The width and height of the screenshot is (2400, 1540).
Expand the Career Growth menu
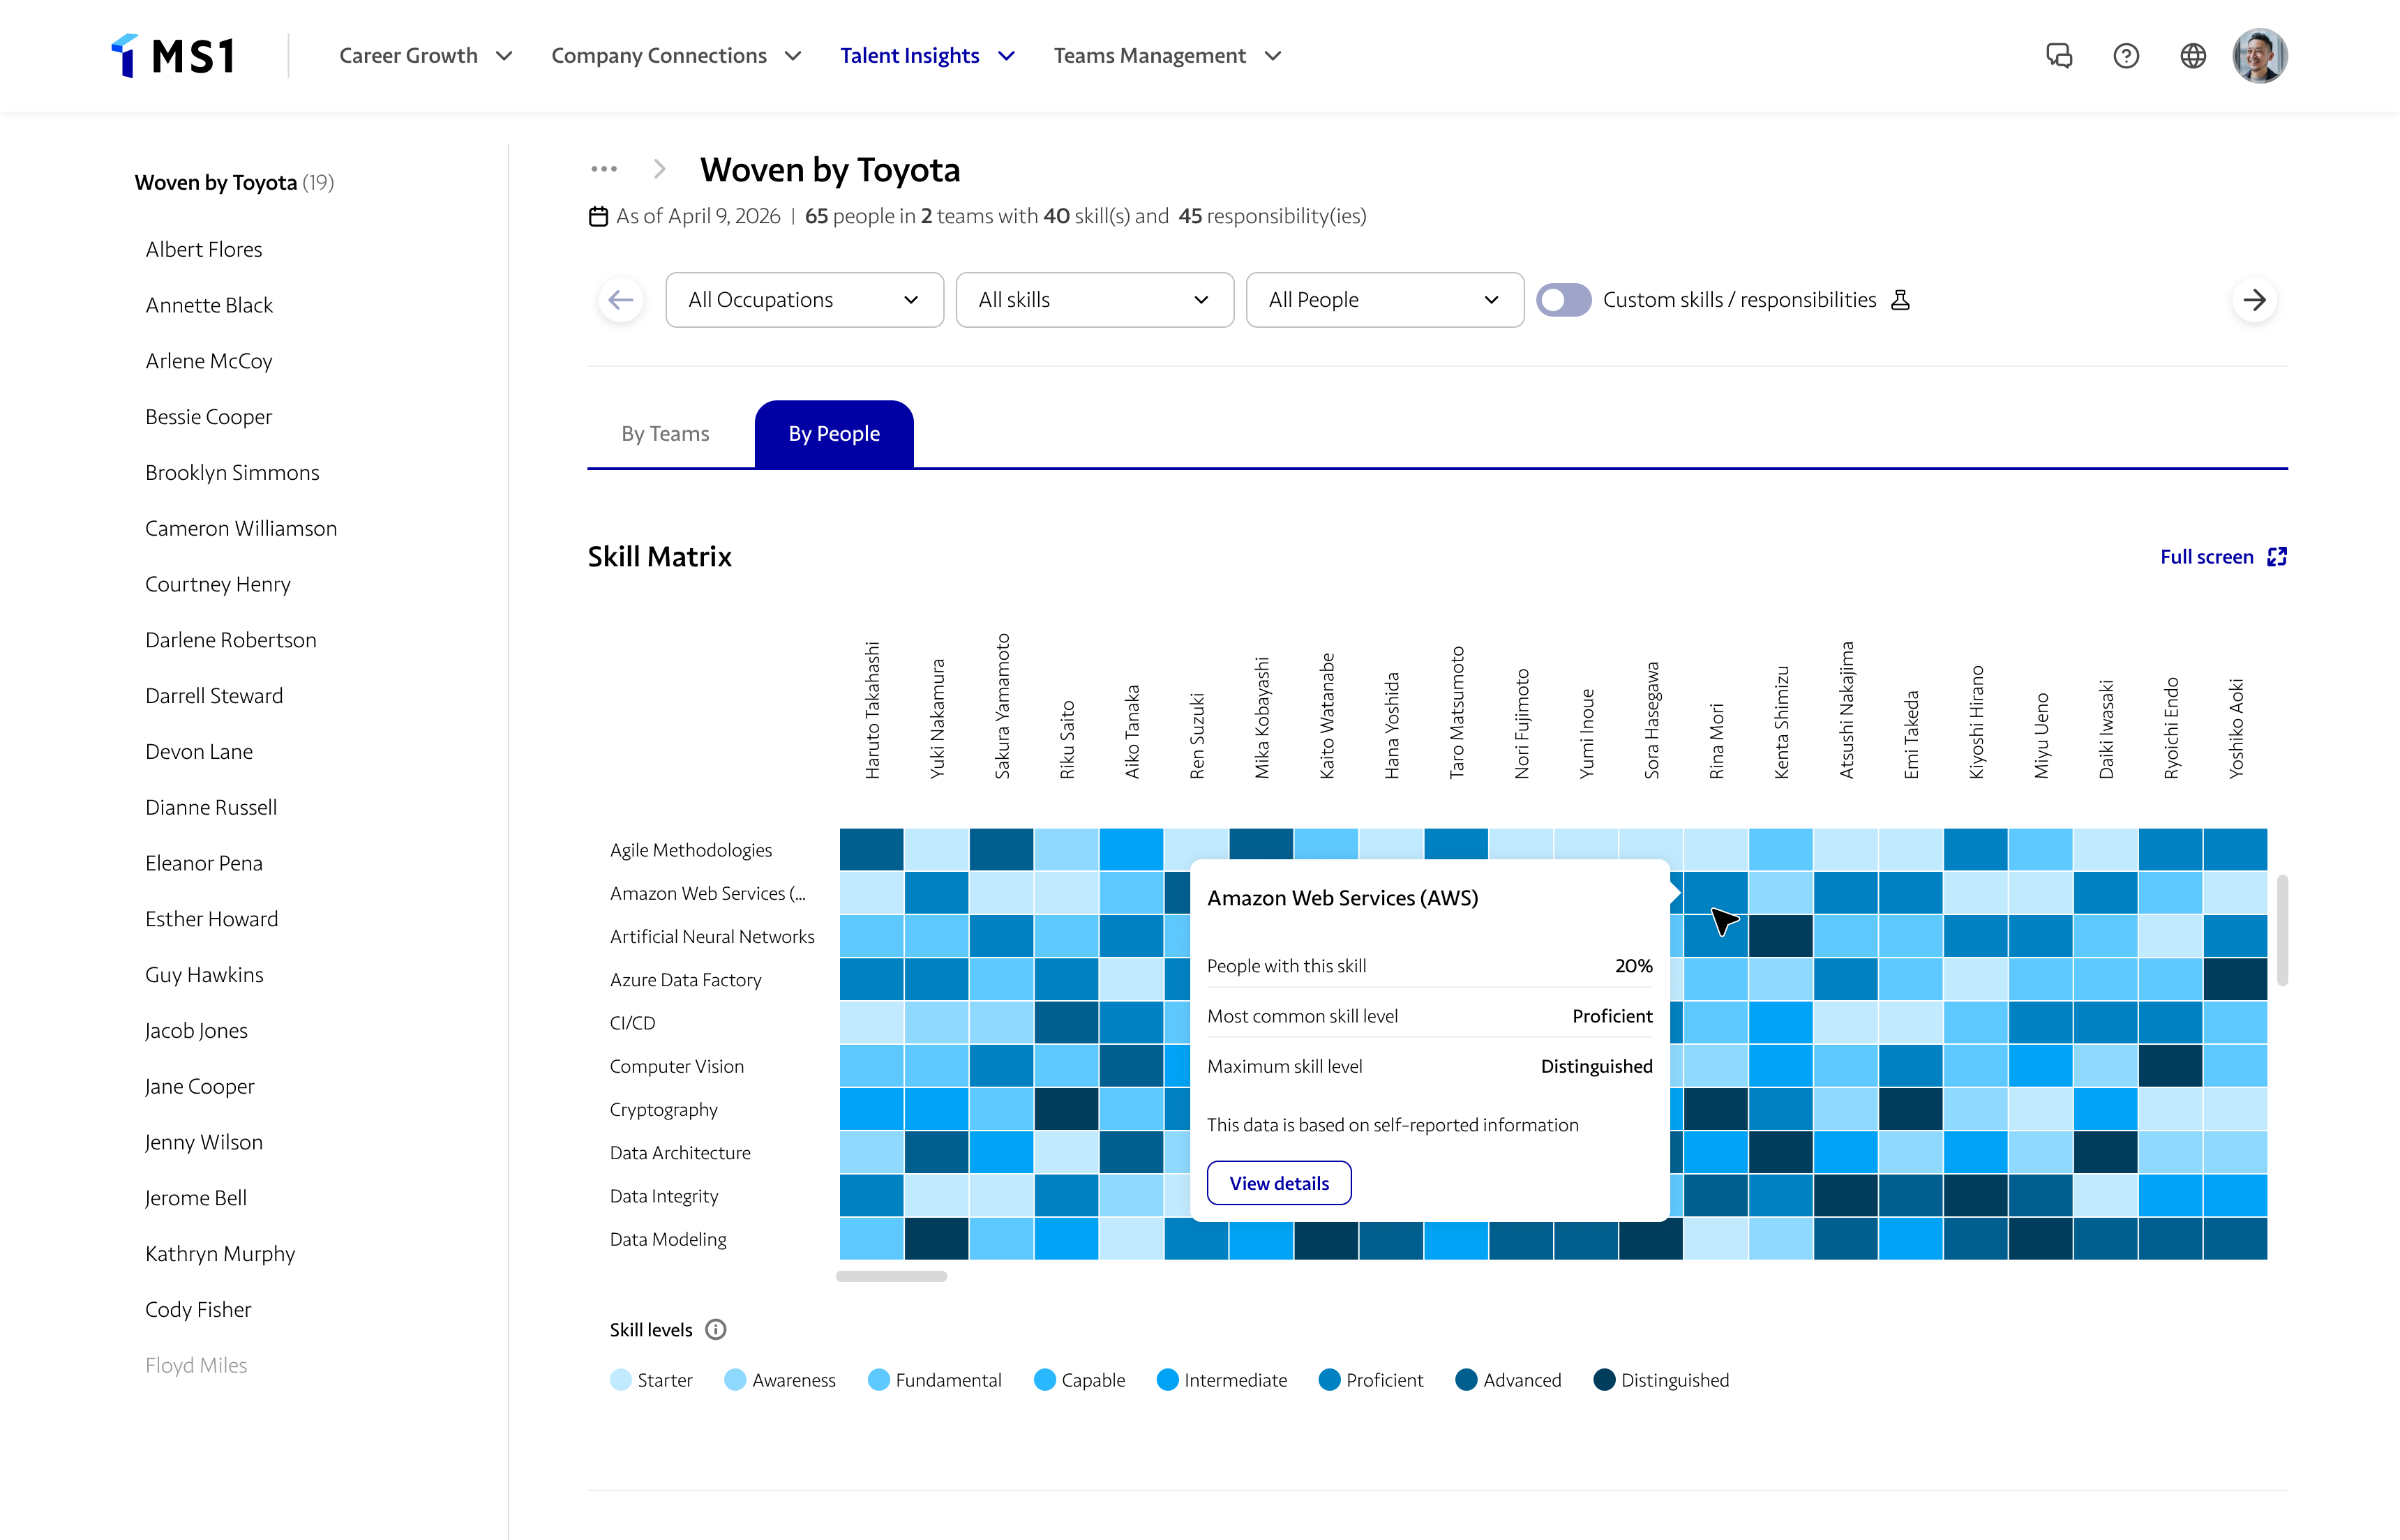pos(426,56)
